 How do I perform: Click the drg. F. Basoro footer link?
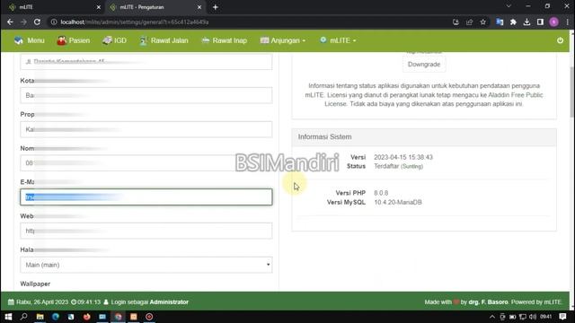point(488,302)
